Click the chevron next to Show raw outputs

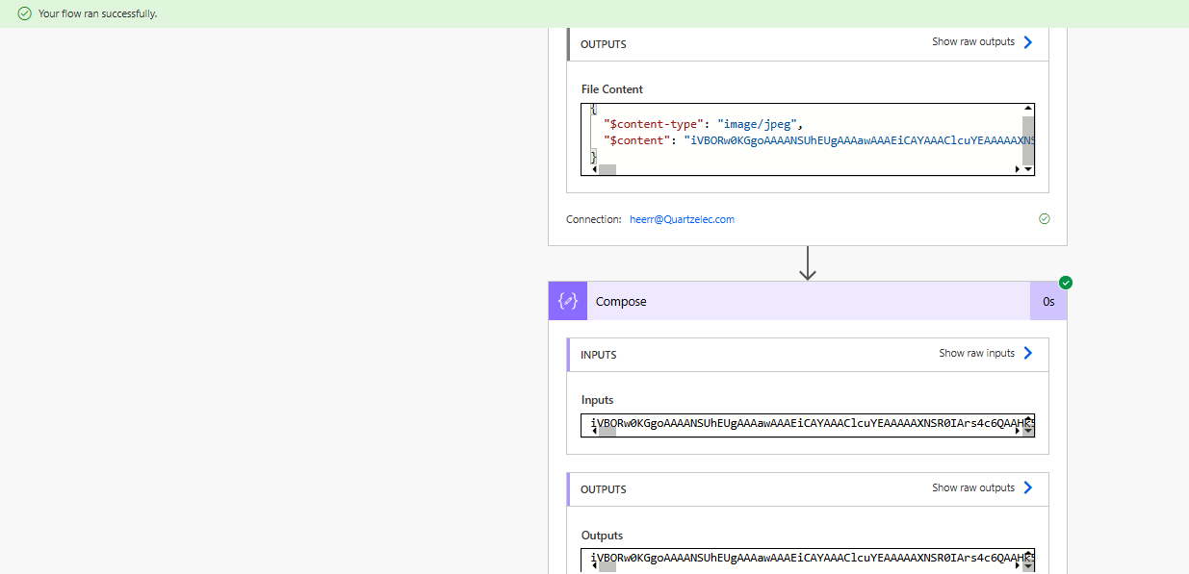tap(1027, 41)
